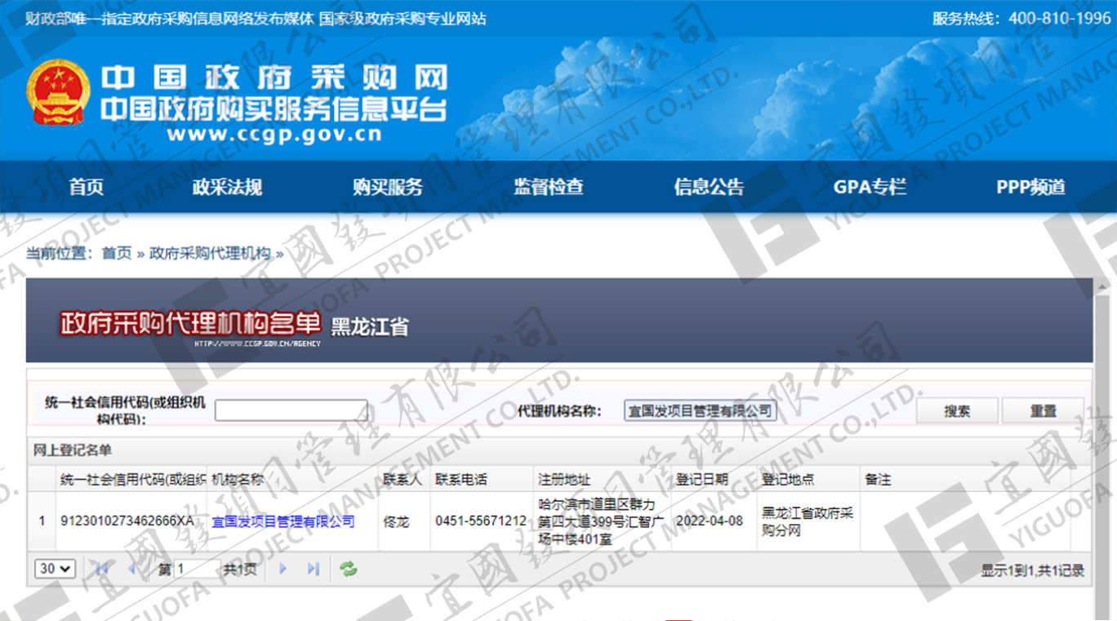Jump to last page of results
The height and width of the screenshot is (621, 1117).
(314, 569)
